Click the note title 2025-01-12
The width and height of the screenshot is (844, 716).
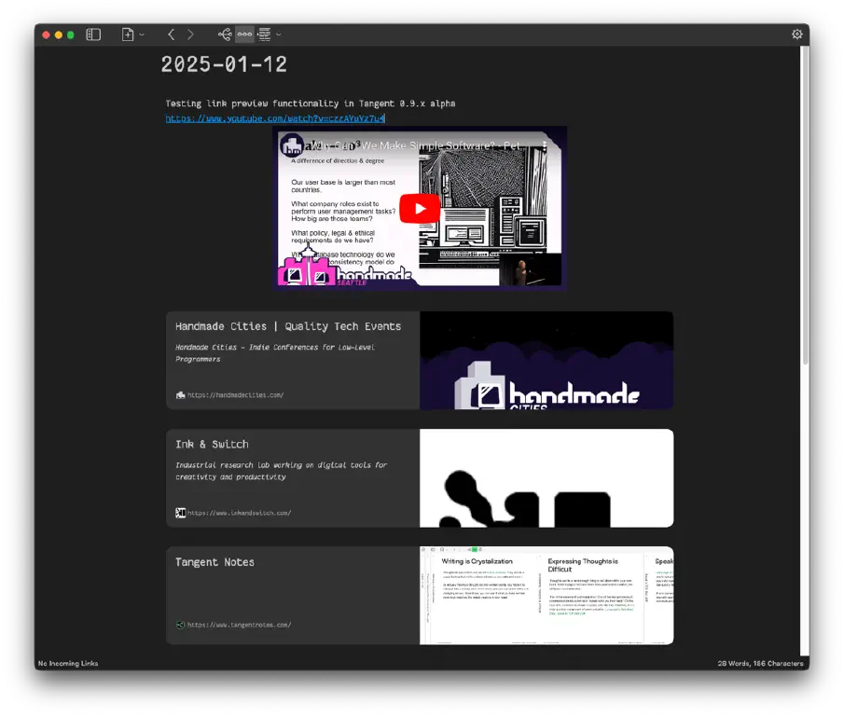coord(224,64)
